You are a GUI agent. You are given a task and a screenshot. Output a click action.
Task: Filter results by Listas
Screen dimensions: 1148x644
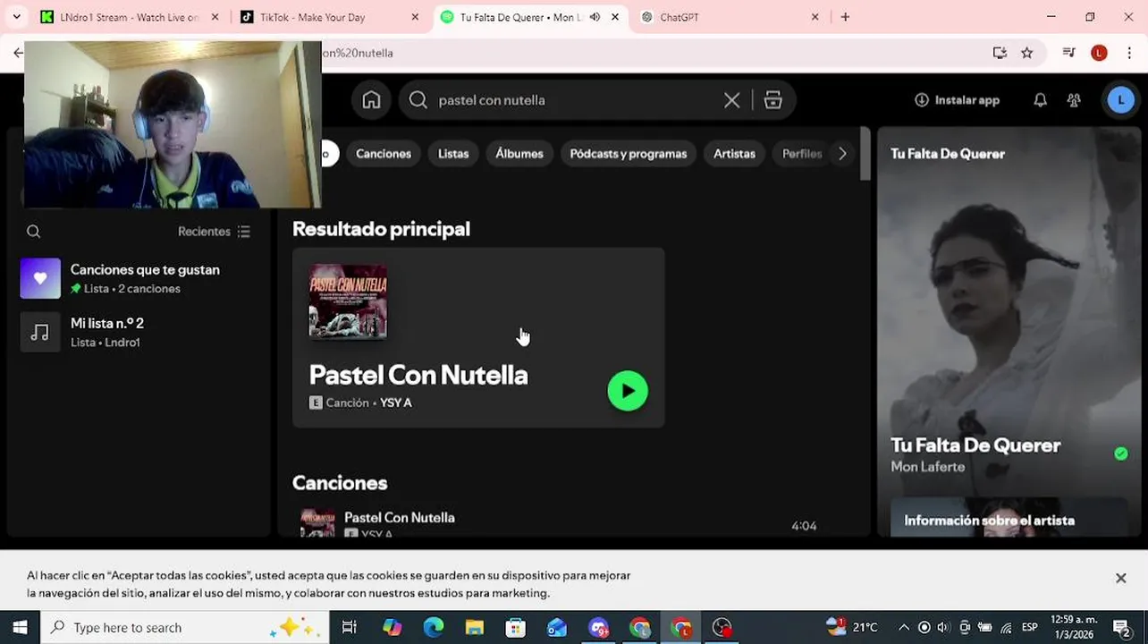453,154
